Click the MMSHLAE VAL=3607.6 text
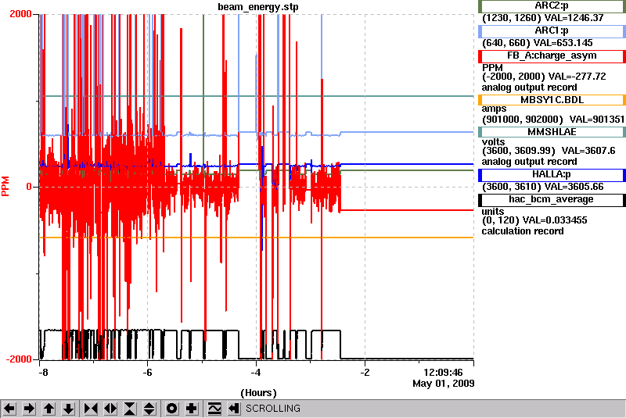 [x=588, y=151]
